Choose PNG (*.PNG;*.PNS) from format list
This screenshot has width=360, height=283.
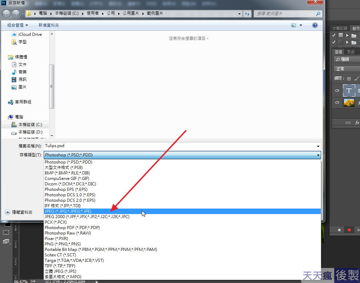pos(182,244)
